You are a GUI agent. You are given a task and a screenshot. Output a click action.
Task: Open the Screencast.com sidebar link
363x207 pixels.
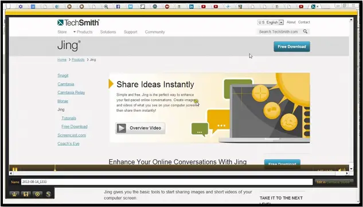(72, 135)
